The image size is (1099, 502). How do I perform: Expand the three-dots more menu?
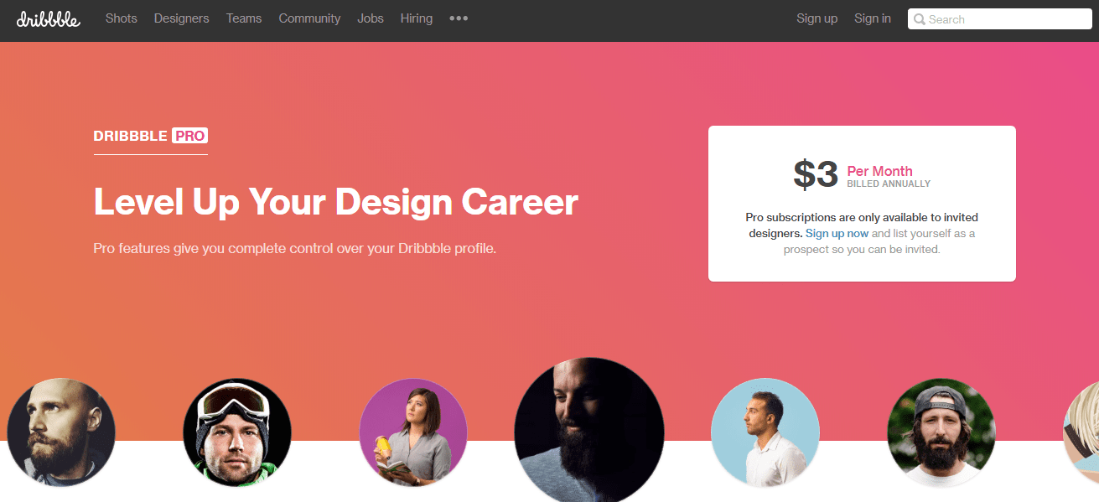point(459,18)
